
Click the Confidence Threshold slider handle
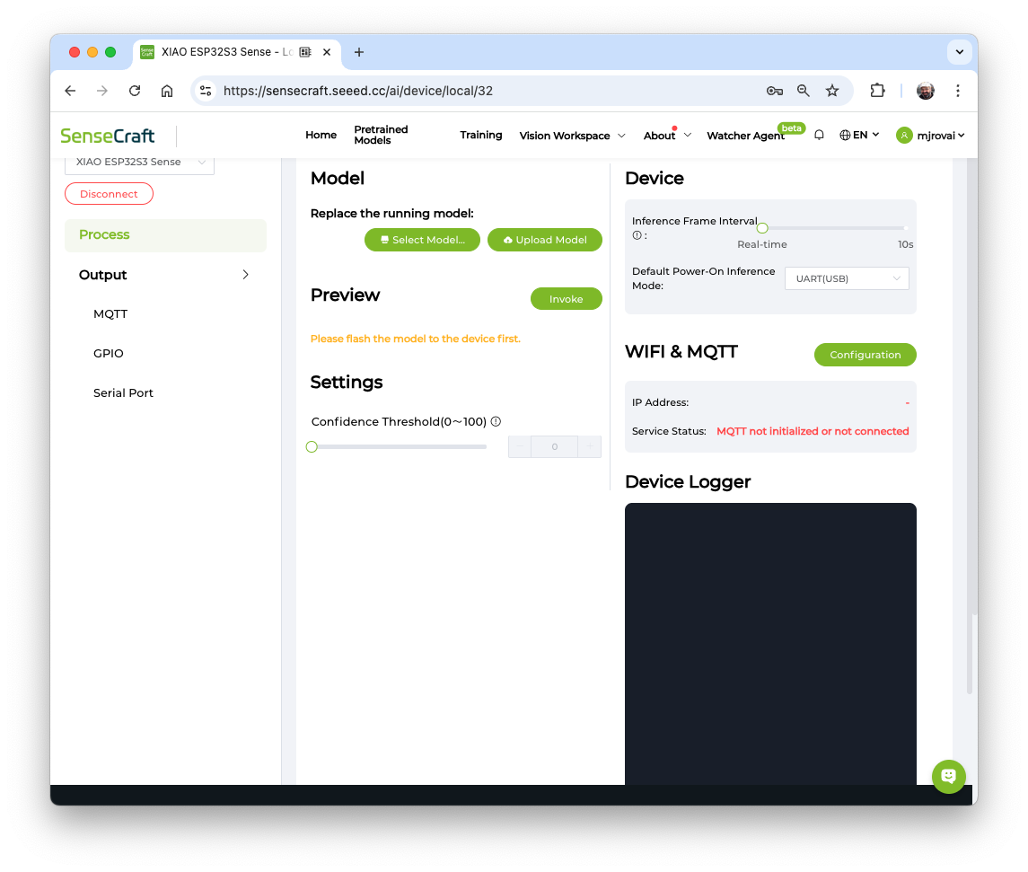pyautogui.click(x=312, y=446)
